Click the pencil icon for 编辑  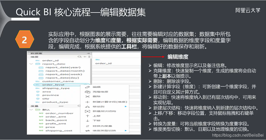point(87,87)
